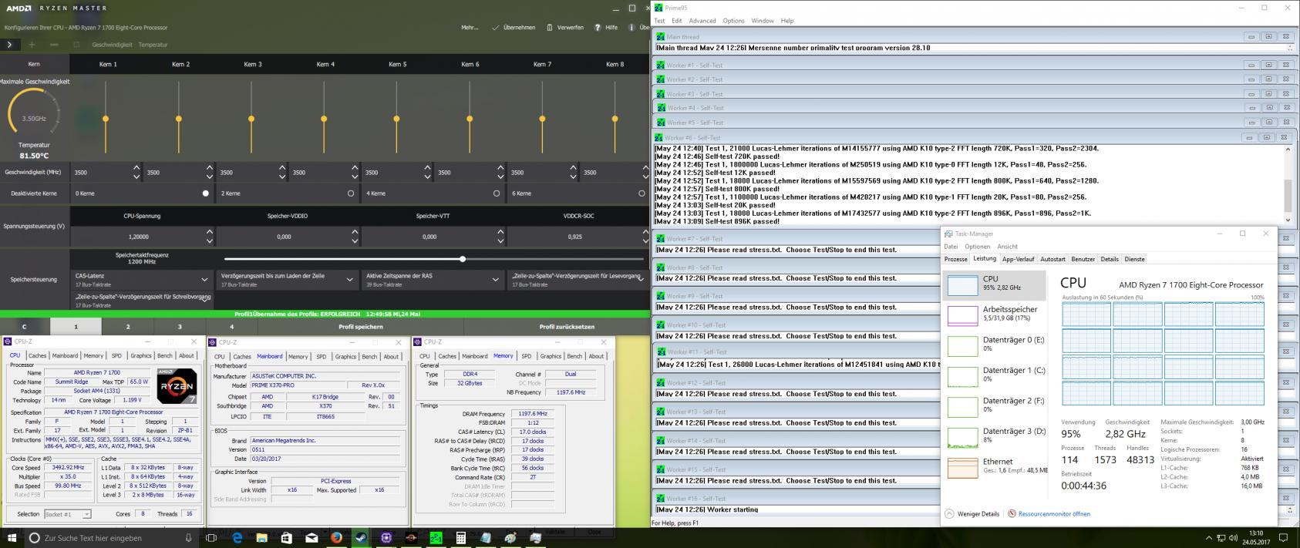Expand CAS-Latenz dropdown
Image resolution: width=1300 pixels, height=548 pixels.
click(x=204, y=279)
